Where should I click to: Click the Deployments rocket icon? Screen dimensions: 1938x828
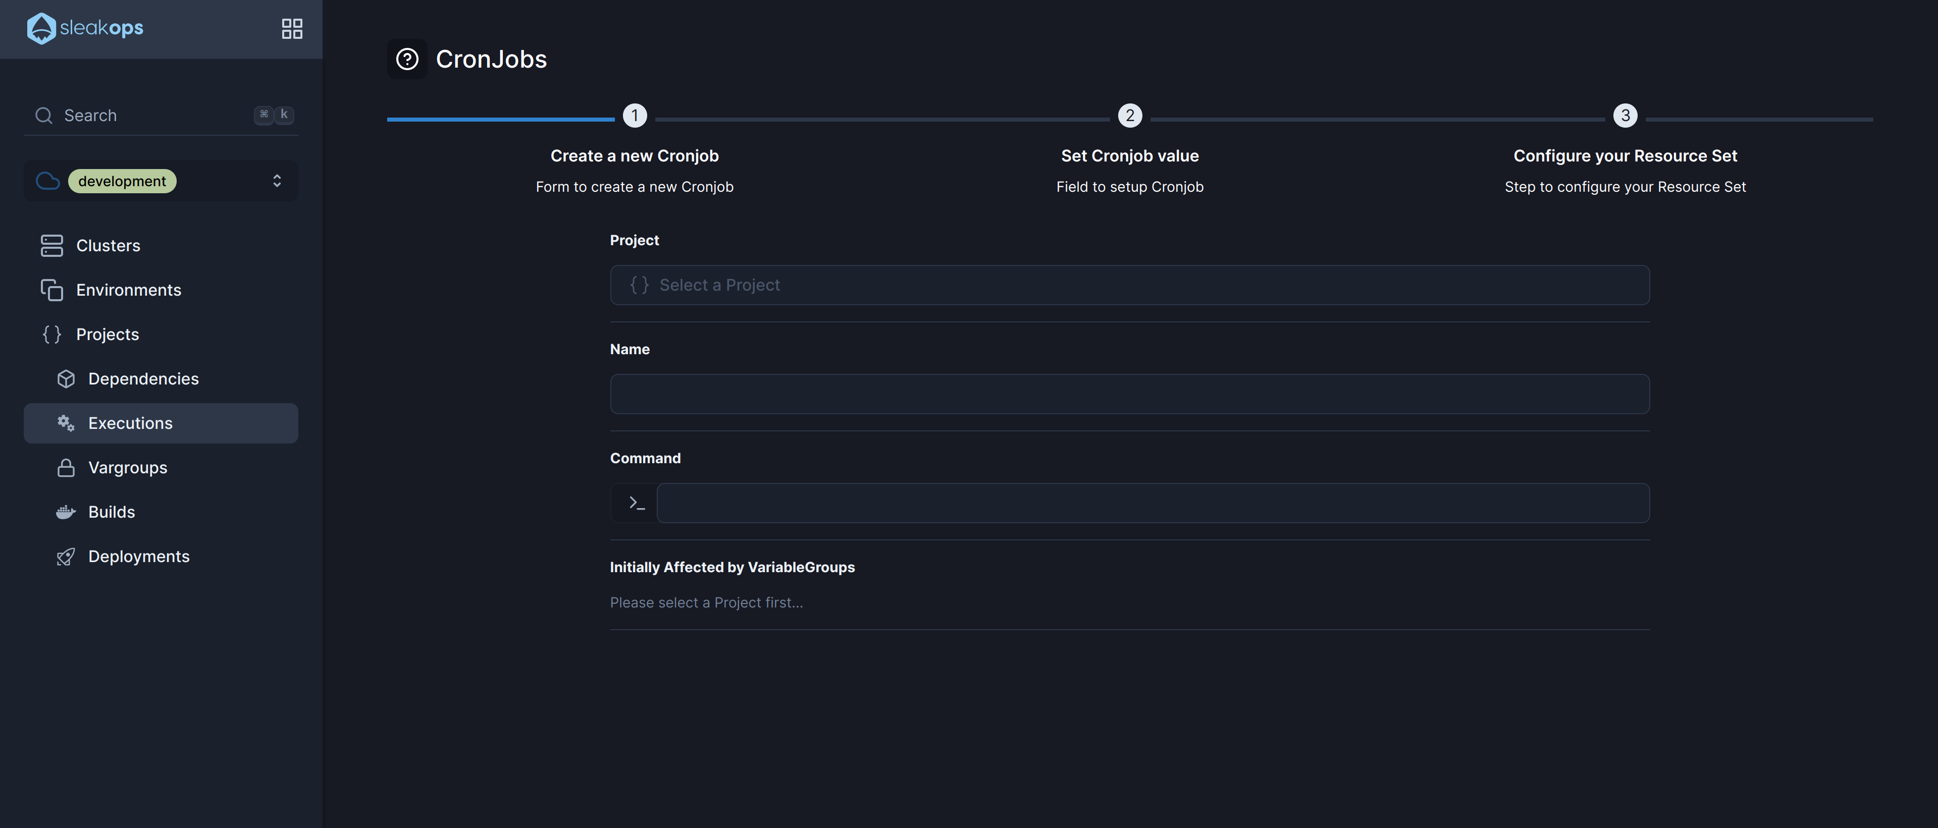(x=66, y=557)
